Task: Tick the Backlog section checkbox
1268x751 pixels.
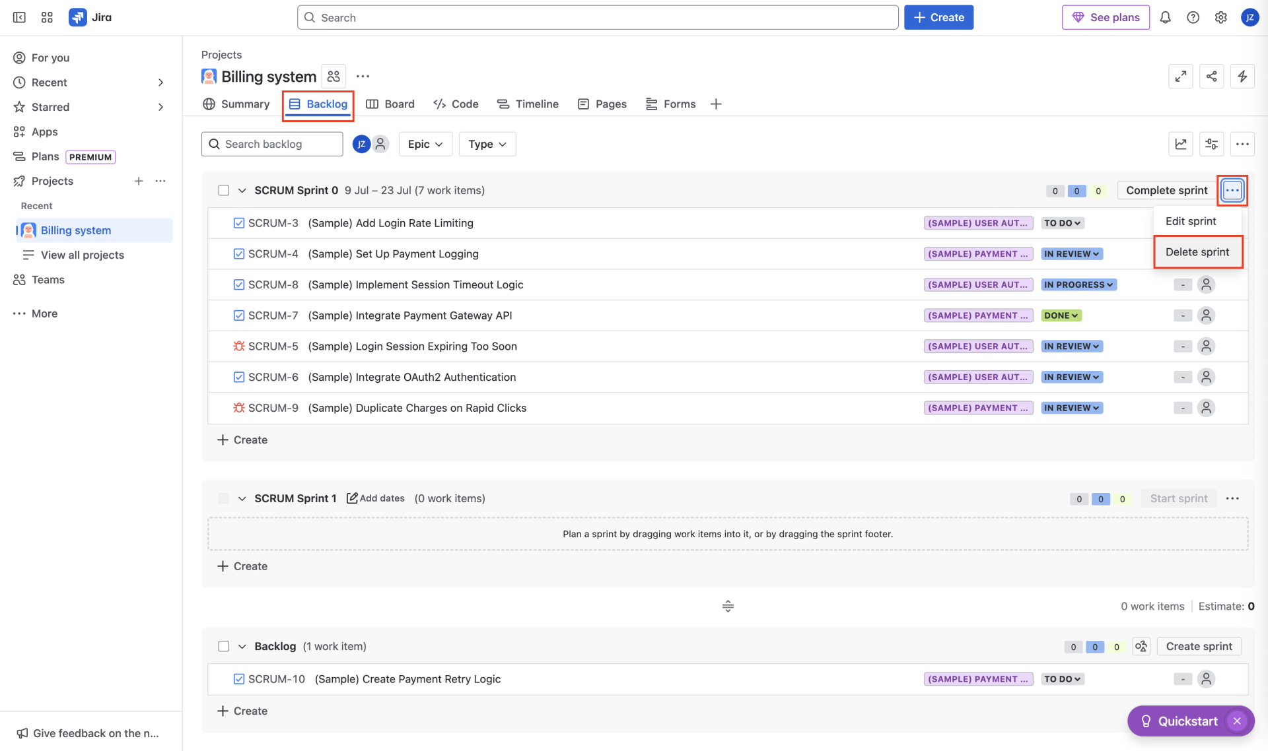Action: click(224, 647)
